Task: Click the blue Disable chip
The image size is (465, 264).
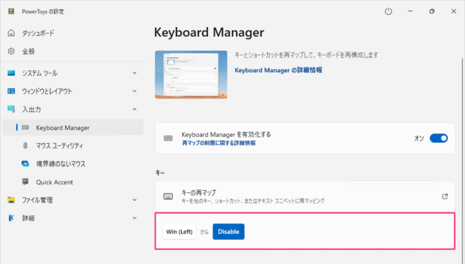Action: [229, 232]
